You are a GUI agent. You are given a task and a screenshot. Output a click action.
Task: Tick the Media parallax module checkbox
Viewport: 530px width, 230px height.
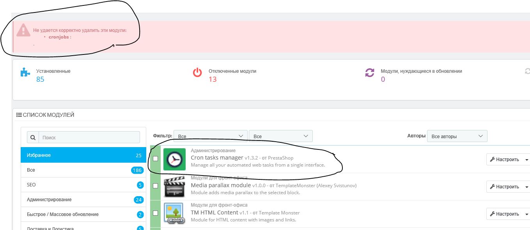[155, 186]
